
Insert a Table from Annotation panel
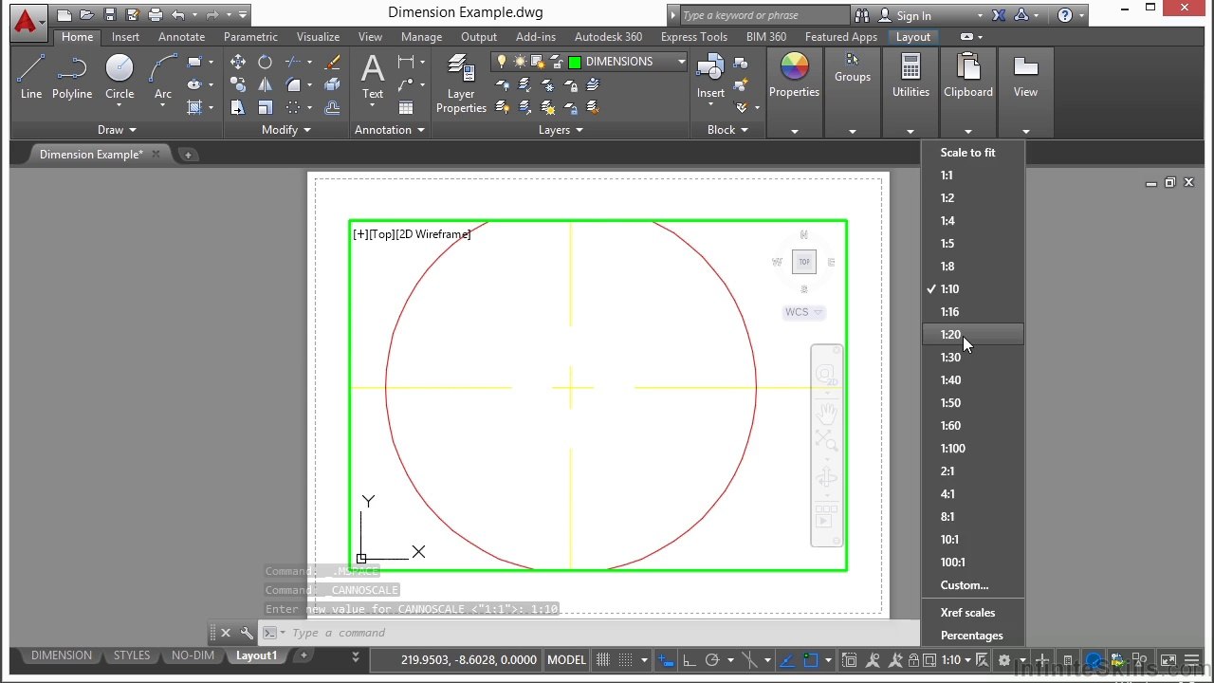tap(406, 107)
